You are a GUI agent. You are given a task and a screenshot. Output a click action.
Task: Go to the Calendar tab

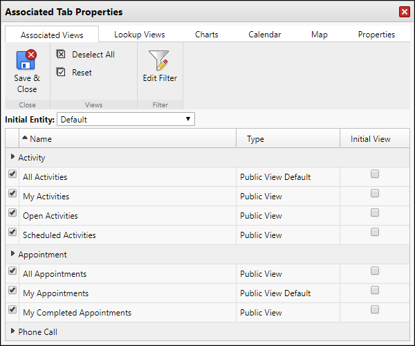pyautogui.click(x=264, y=35)
